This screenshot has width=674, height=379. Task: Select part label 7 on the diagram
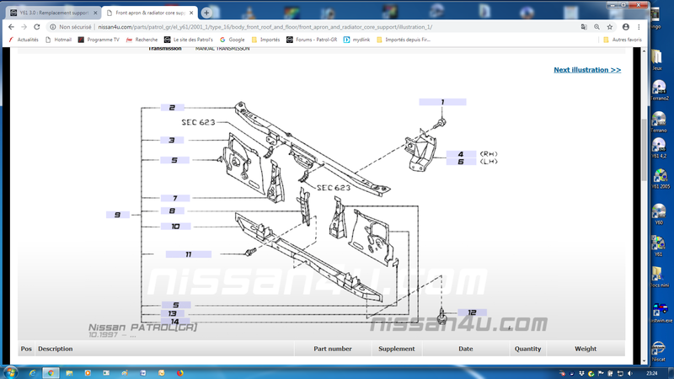tap(175, 198)
